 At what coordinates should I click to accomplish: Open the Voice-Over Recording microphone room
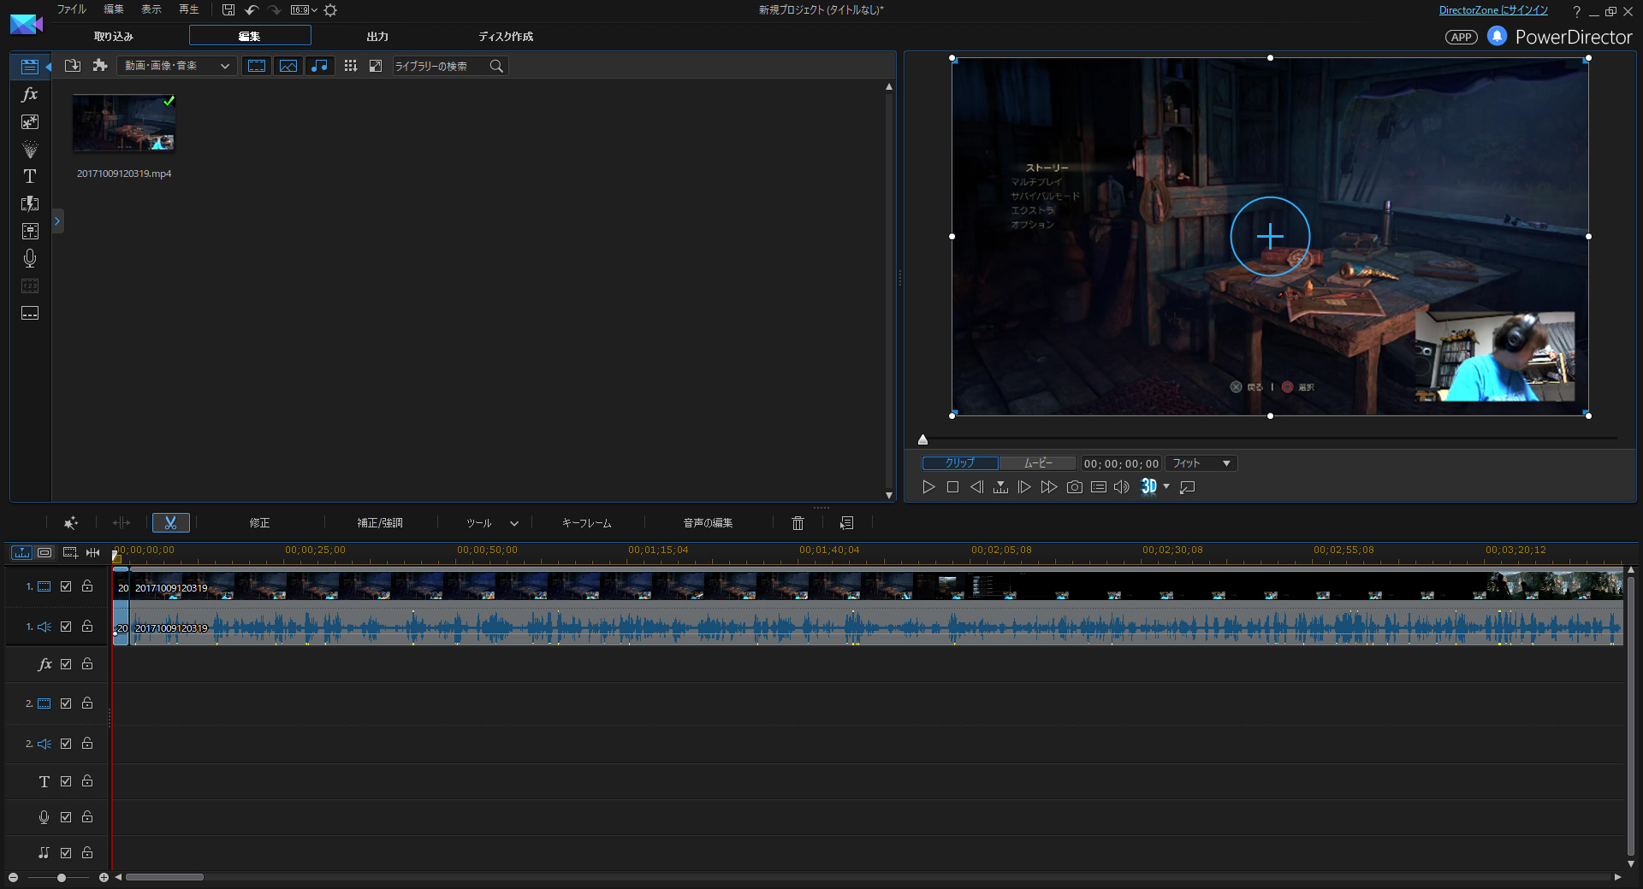coord(30,258)
